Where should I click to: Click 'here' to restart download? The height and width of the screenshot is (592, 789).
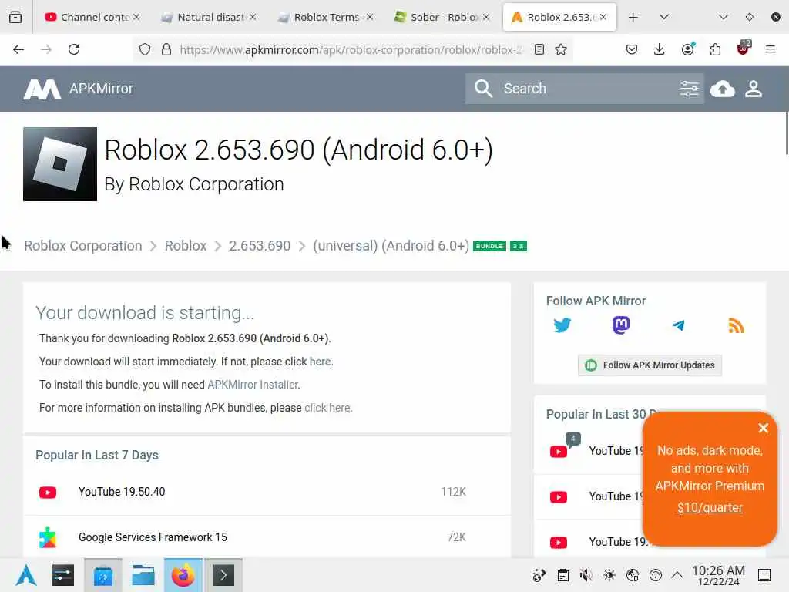tap(320, 362)
